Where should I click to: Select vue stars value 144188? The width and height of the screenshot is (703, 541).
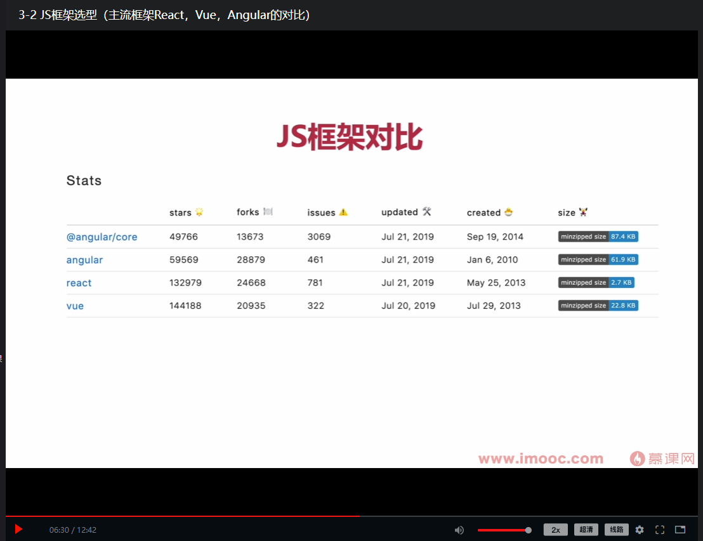click(x=185, y=306)
